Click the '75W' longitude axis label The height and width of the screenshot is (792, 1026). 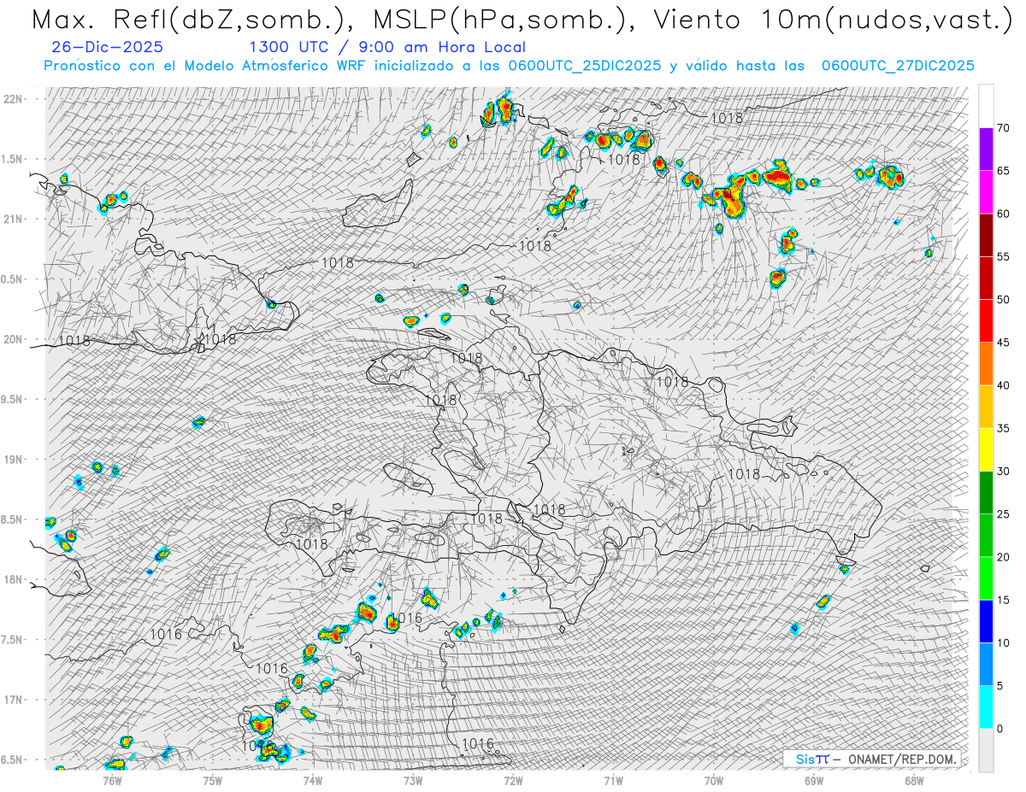tap(212, 779)
